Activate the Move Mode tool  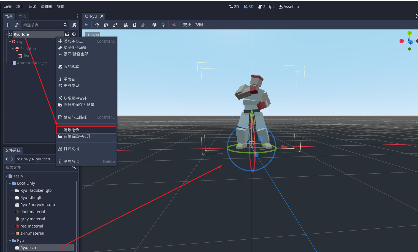coord(97,25)
